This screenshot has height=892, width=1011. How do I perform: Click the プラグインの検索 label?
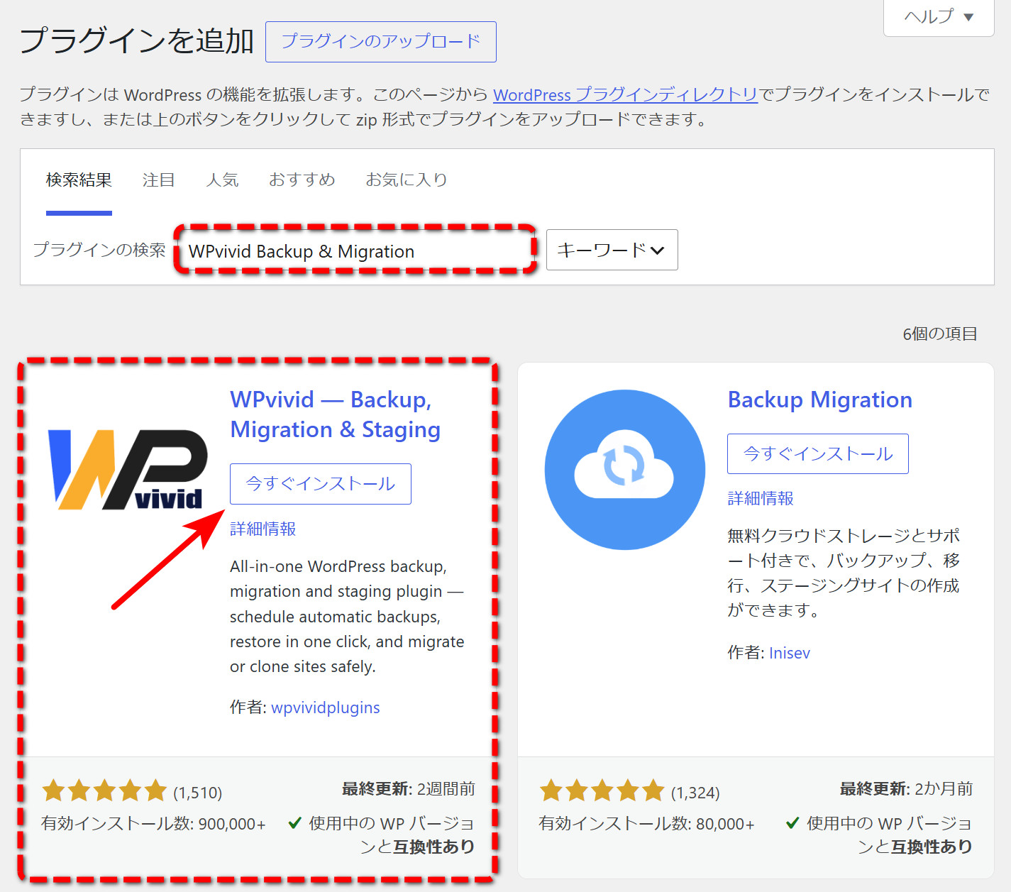(x=99, y=250)
